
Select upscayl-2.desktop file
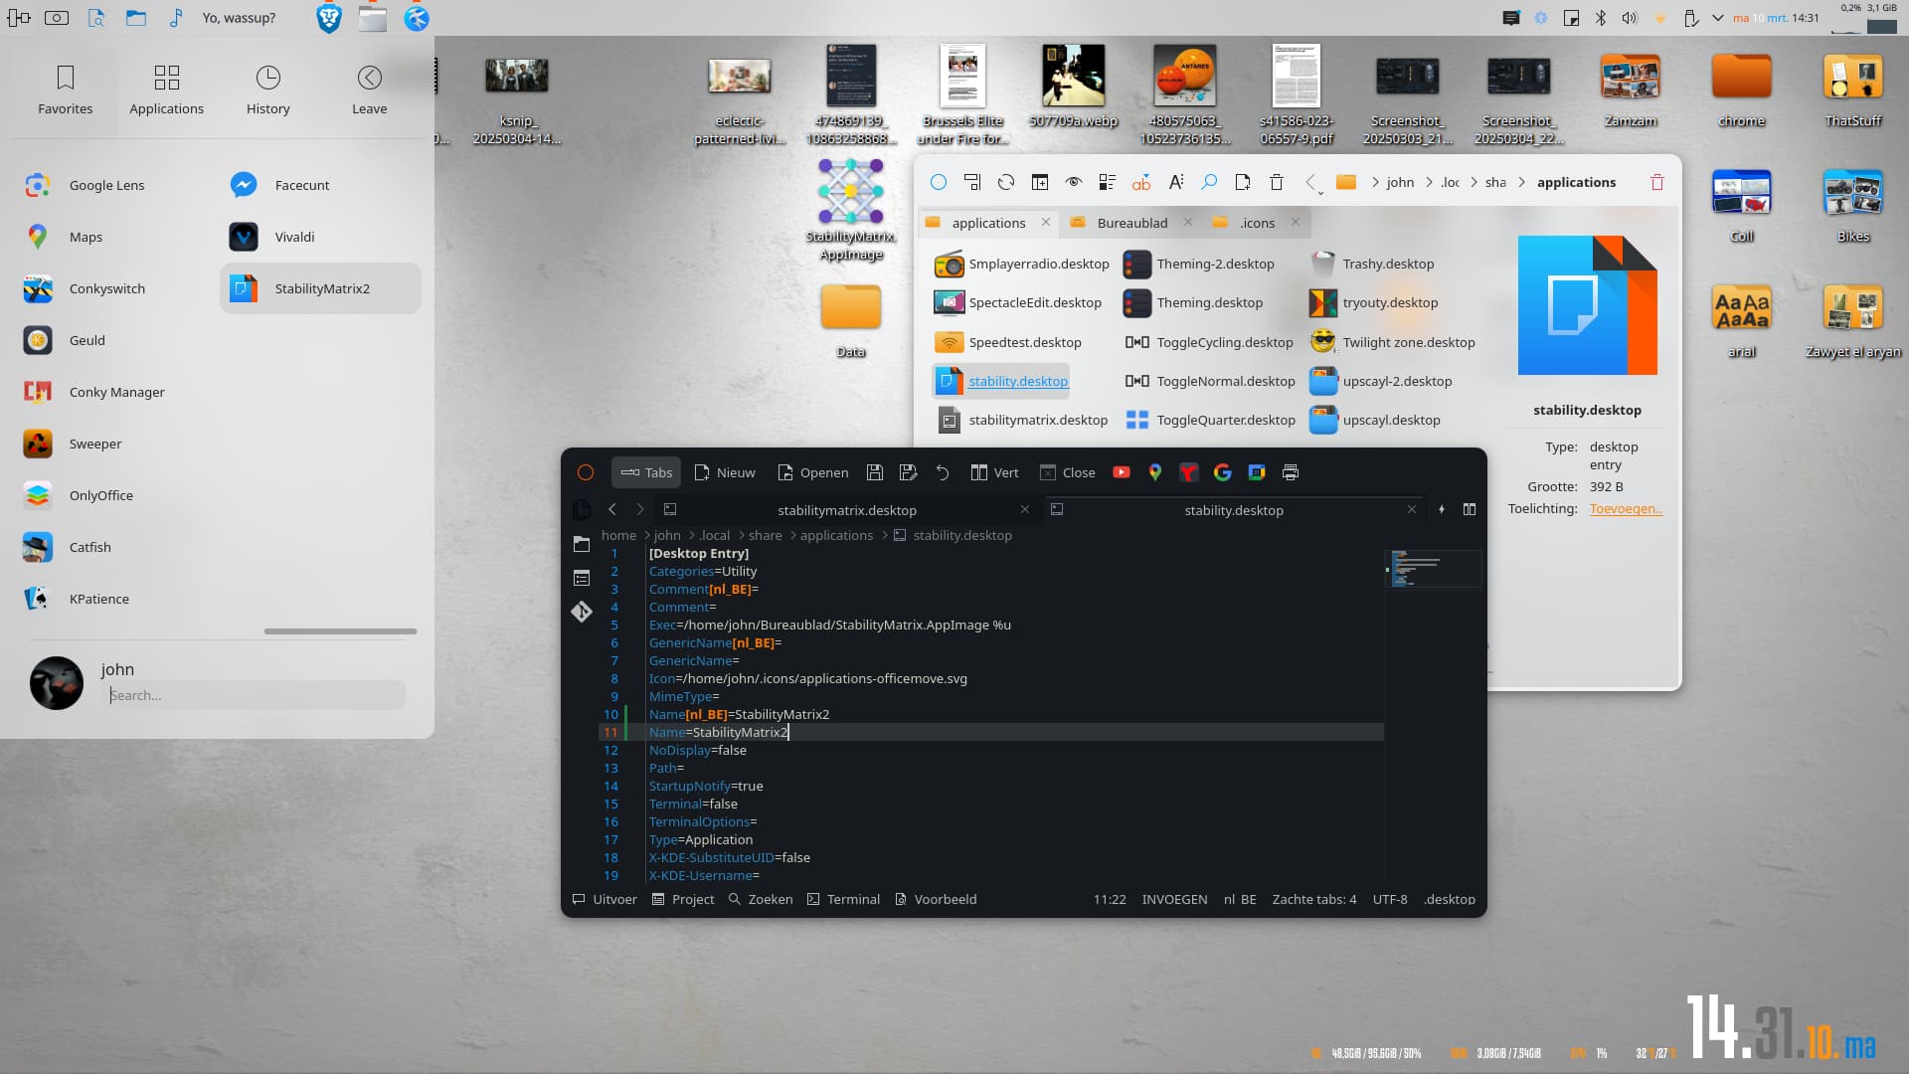1382,381
